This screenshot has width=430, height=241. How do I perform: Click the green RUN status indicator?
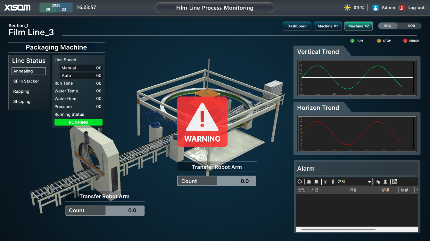pyautogui.click(x=352, y=41)
